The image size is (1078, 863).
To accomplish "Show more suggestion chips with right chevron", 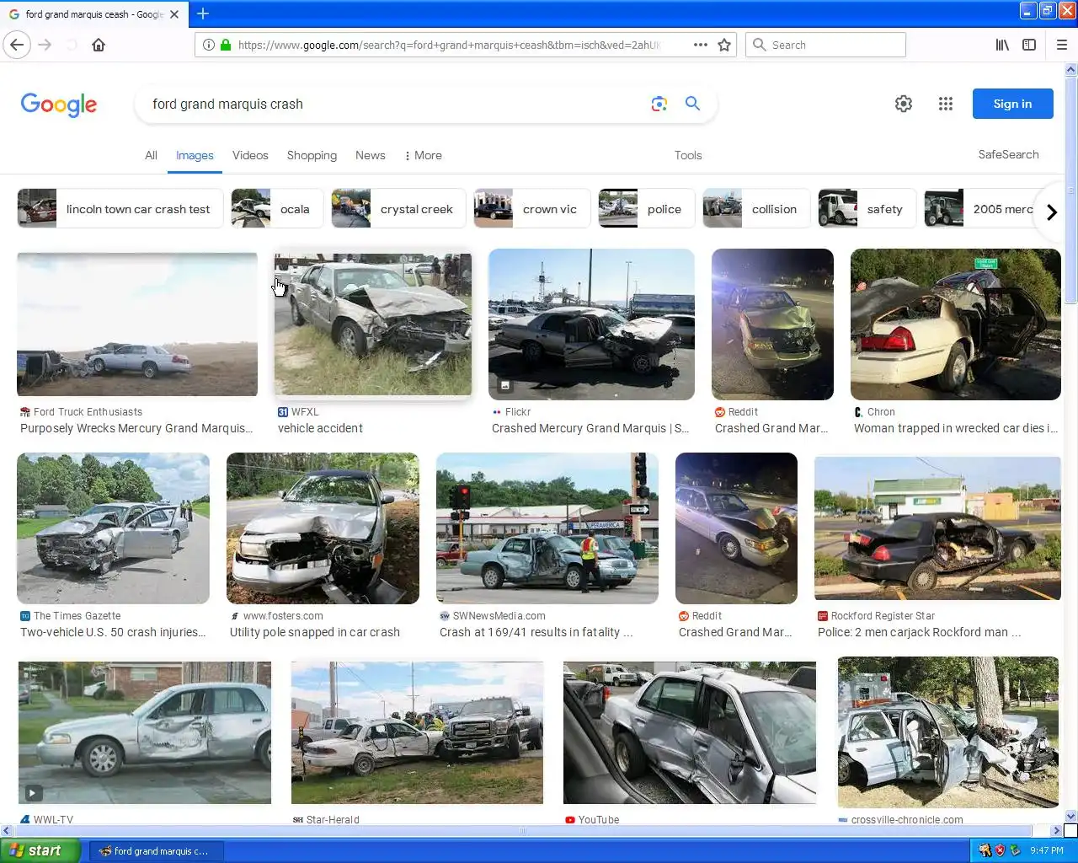I will (1051, 212).
